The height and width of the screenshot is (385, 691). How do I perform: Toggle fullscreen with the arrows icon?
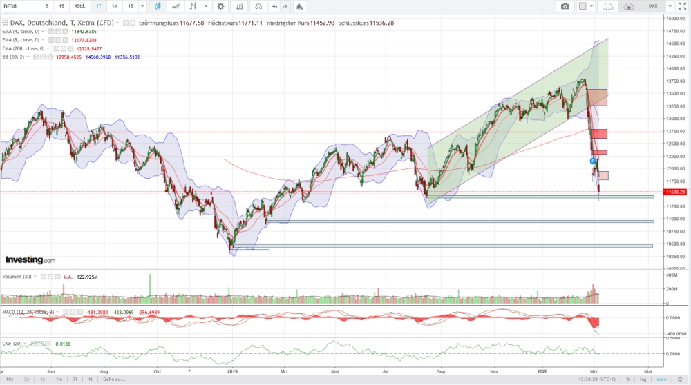pyautogui.click(x=682, y=6)
